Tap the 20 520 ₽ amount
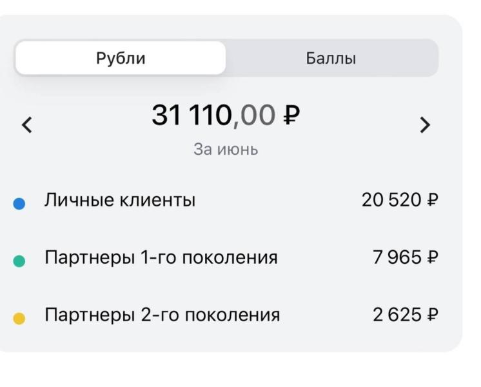 pos(400,200)
